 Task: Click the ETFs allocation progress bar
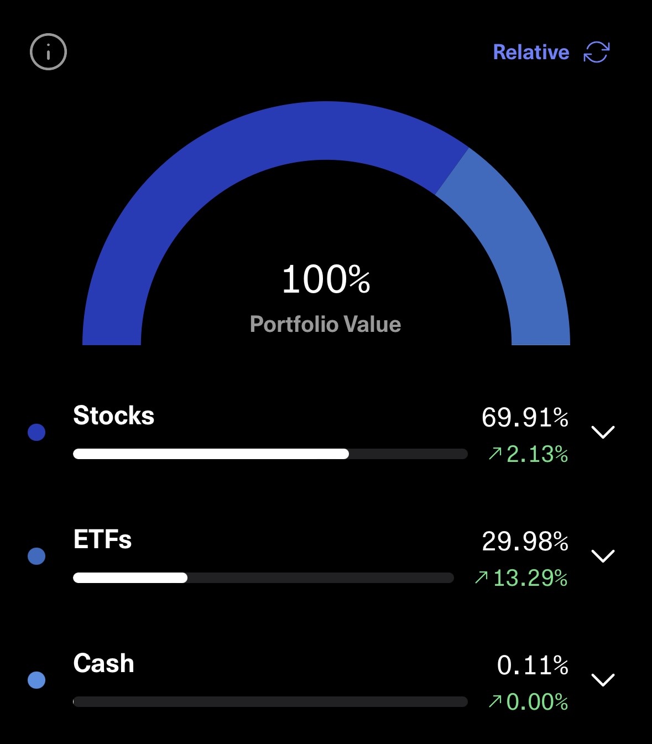[263, 578]
